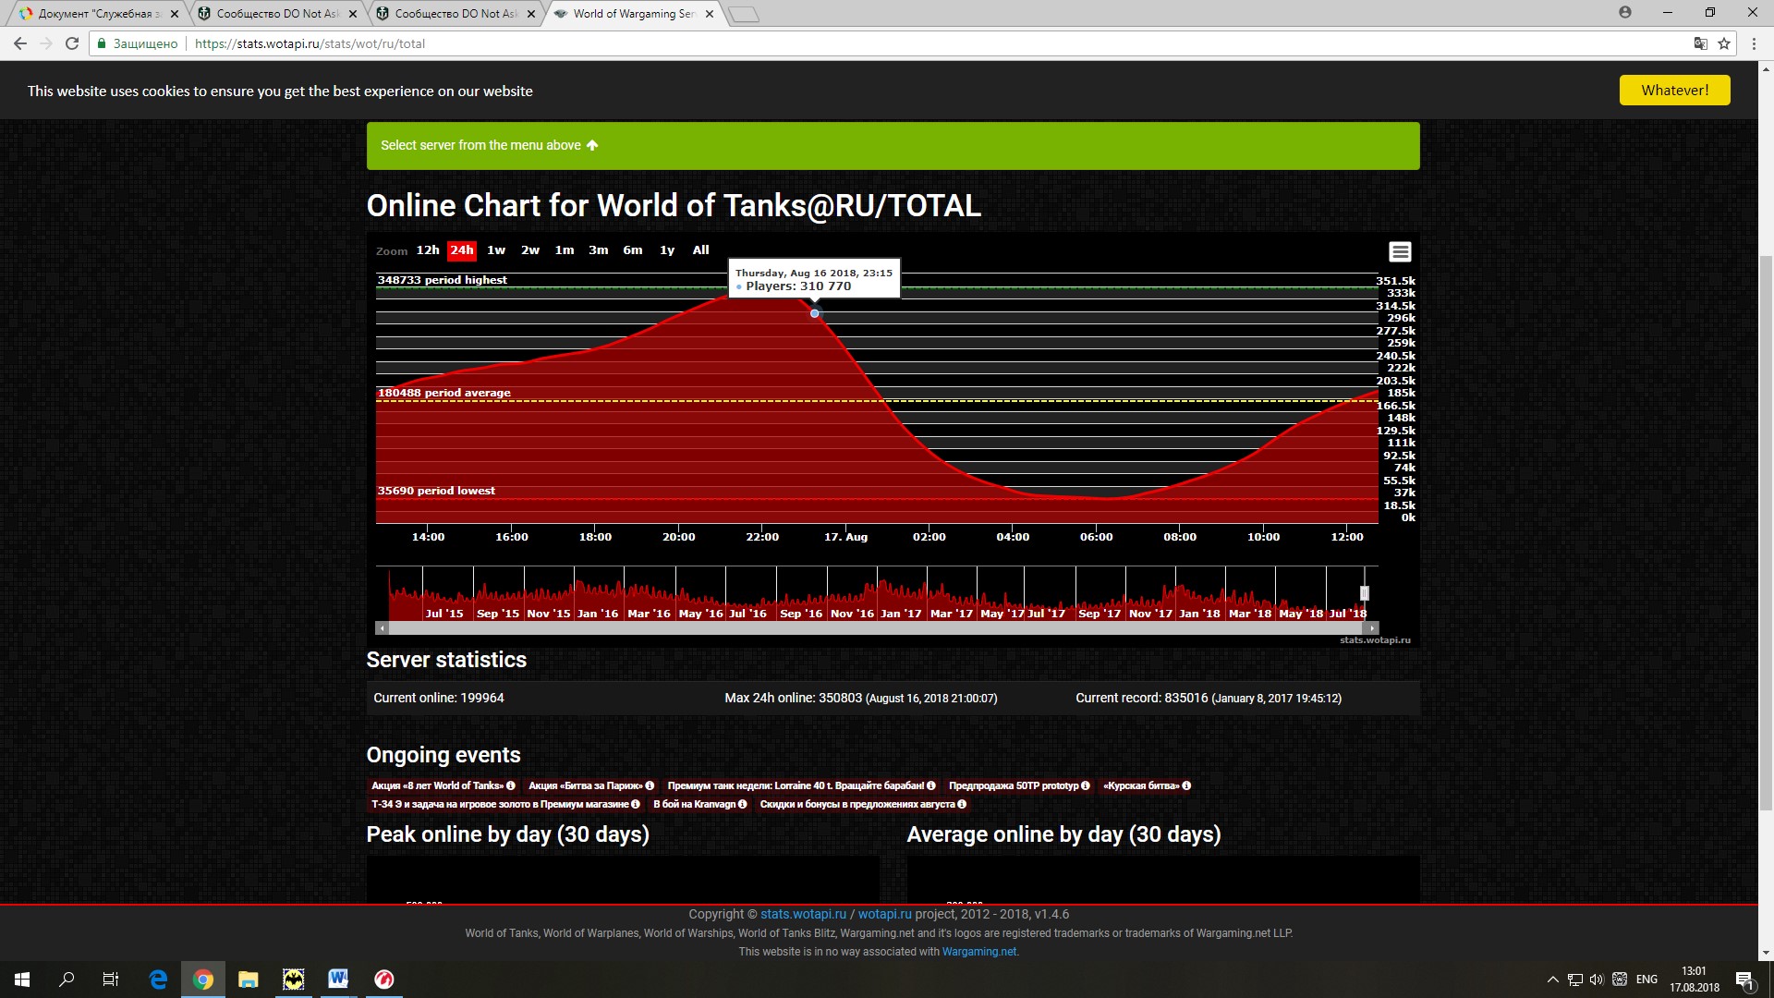
Task: Open Windows Start menu
Action: tap(22, 980)
